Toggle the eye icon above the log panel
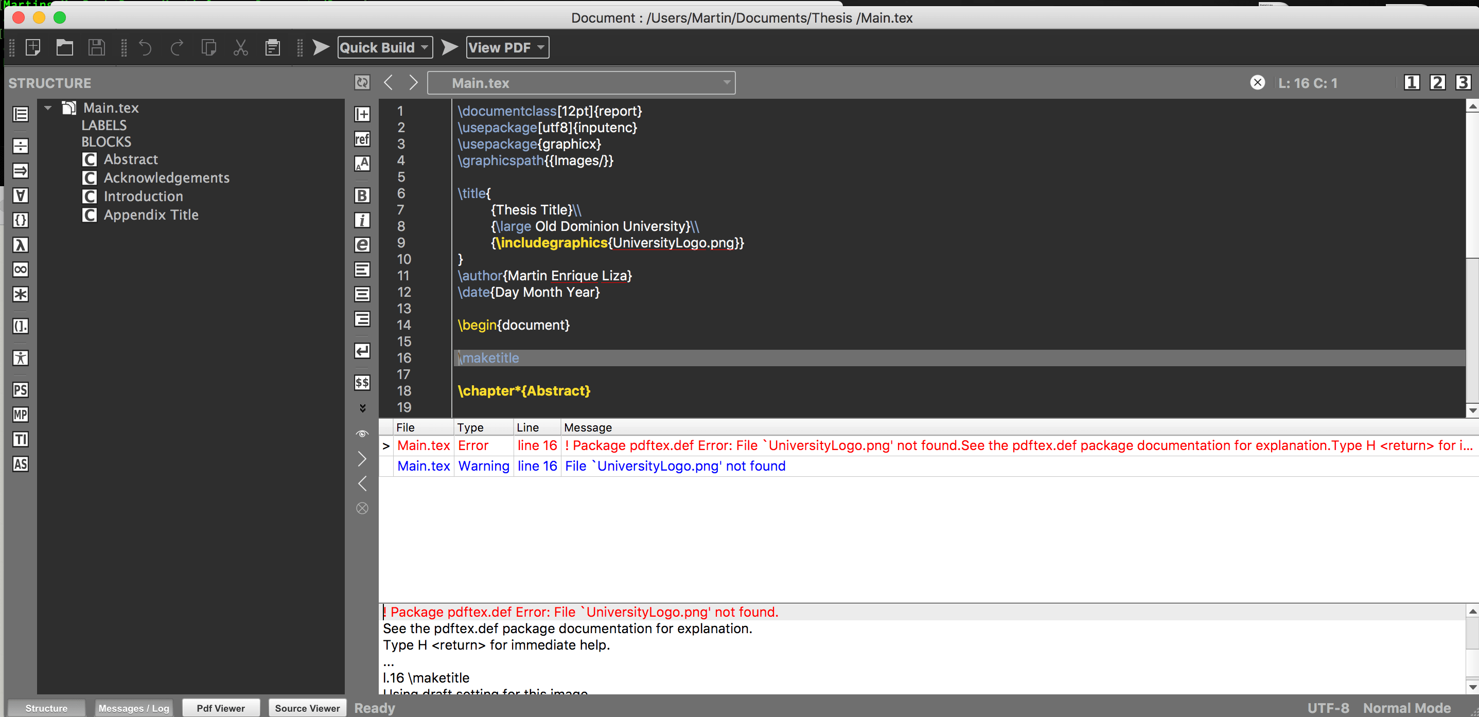The height and width of the screenshot is (717, 1479). (362, 434)
